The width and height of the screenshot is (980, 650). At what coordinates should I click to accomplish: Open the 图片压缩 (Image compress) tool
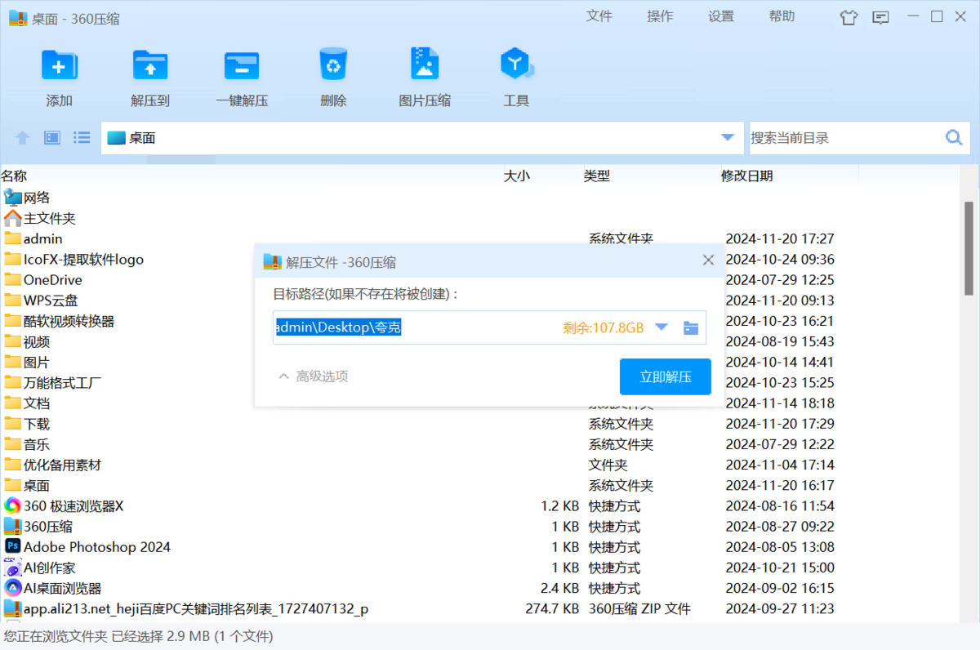(425, 65)
